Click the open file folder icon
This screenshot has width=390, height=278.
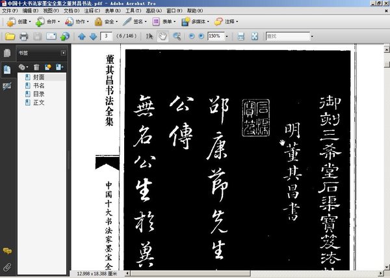click(x=10, y=36)
